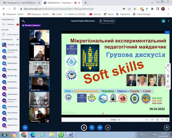Screen dimensions: 172x138
Task: Make presentation fullscreen
Action: click(167, 120)
